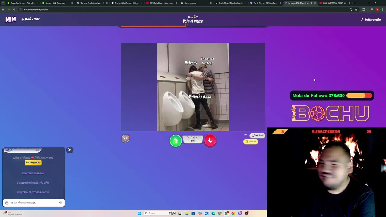Screen dimensions: 386x217
Task: Click the Descargar download button
Action: [258, 135]
